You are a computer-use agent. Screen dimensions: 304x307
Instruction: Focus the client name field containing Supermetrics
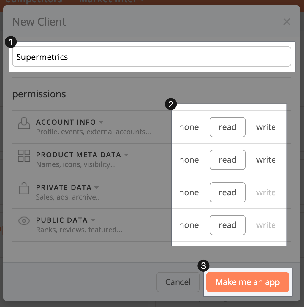(151, 57)
